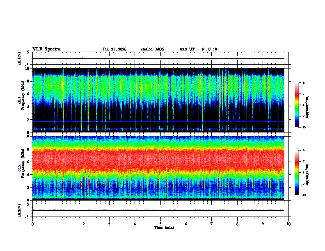Click time axis tick label '4'
The width and height of the screenshot is (325, 251).
[135, 224]
